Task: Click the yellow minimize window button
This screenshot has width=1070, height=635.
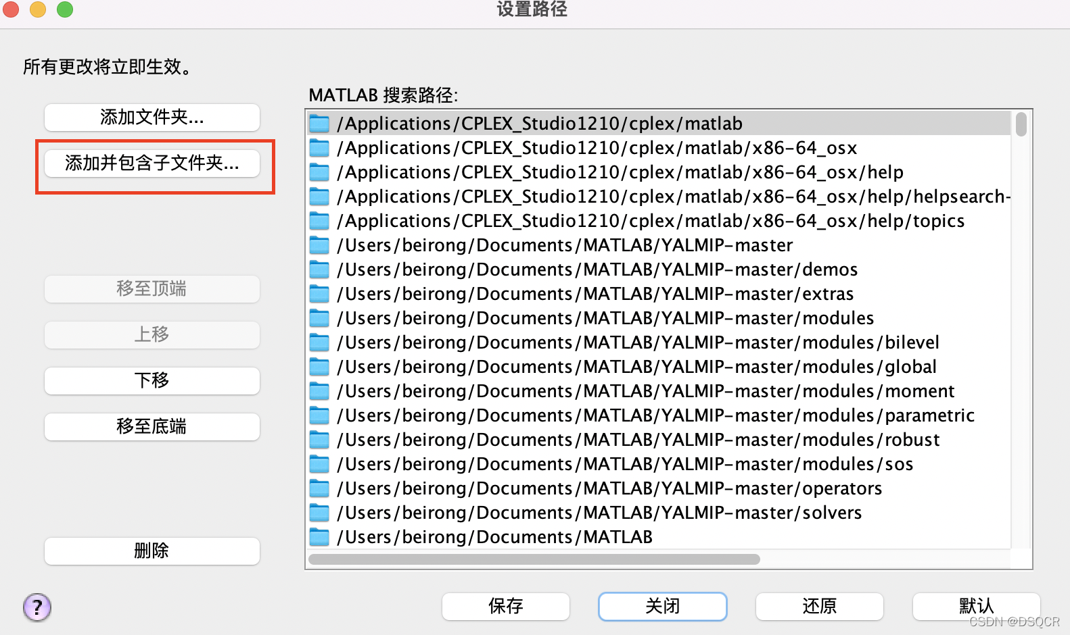Action: click(38, 9)
